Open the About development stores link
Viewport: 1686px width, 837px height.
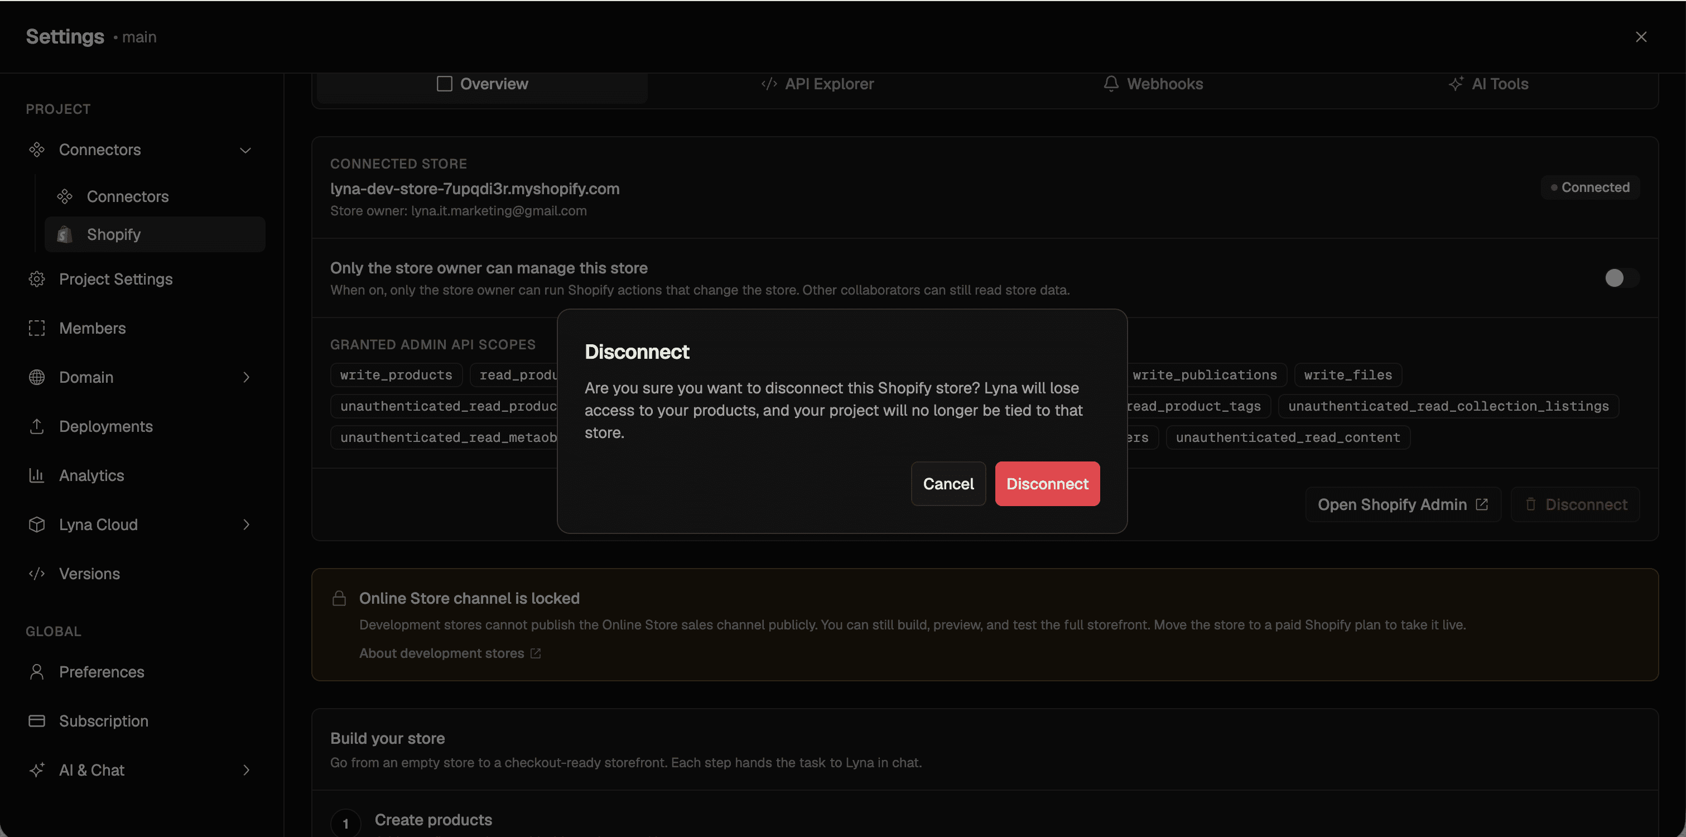441,653
